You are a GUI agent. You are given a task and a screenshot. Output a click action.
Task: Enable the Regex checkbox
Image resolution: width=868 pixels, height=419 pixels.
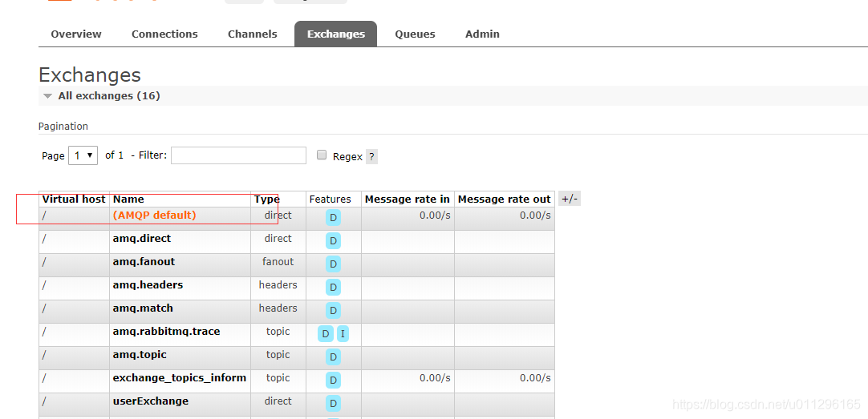coord(322,155)
